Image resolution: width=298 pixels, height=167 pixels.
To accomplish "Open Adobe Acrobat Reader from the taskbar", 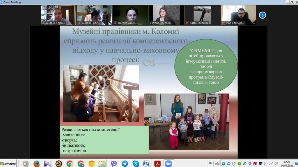I will [157, 164].
